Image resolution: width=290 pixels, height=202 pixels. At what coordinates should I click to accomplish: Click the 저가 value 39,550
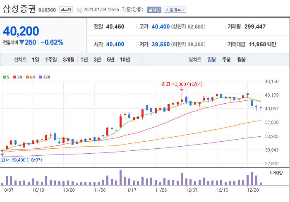pyautogui.click(x=161, y=44)
